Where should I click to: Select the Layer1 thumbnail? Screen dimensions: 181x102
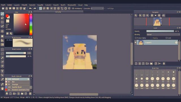141,42
